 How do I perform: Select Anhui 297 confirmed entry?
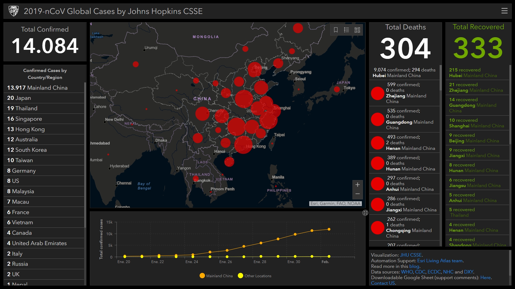(404, 184)
